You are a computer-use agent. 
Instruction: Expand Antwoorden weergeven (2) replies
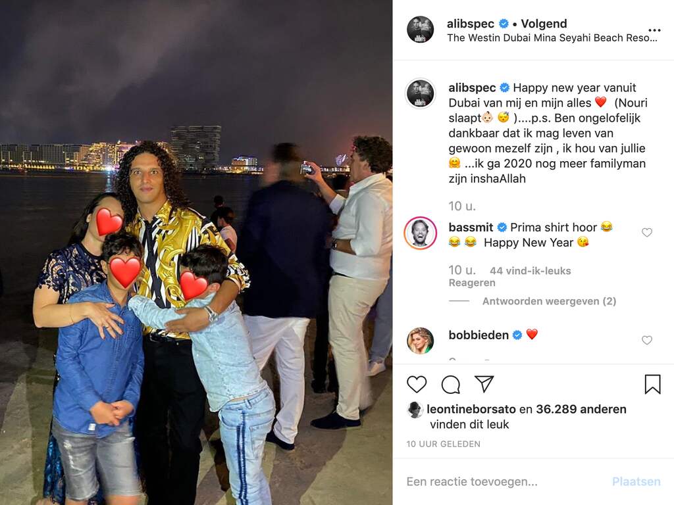(549, 301)
